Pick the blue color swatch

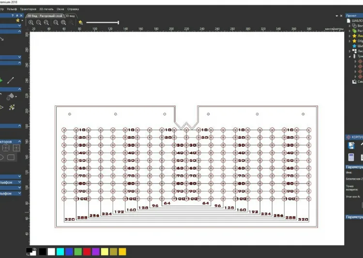pos(69,252)
